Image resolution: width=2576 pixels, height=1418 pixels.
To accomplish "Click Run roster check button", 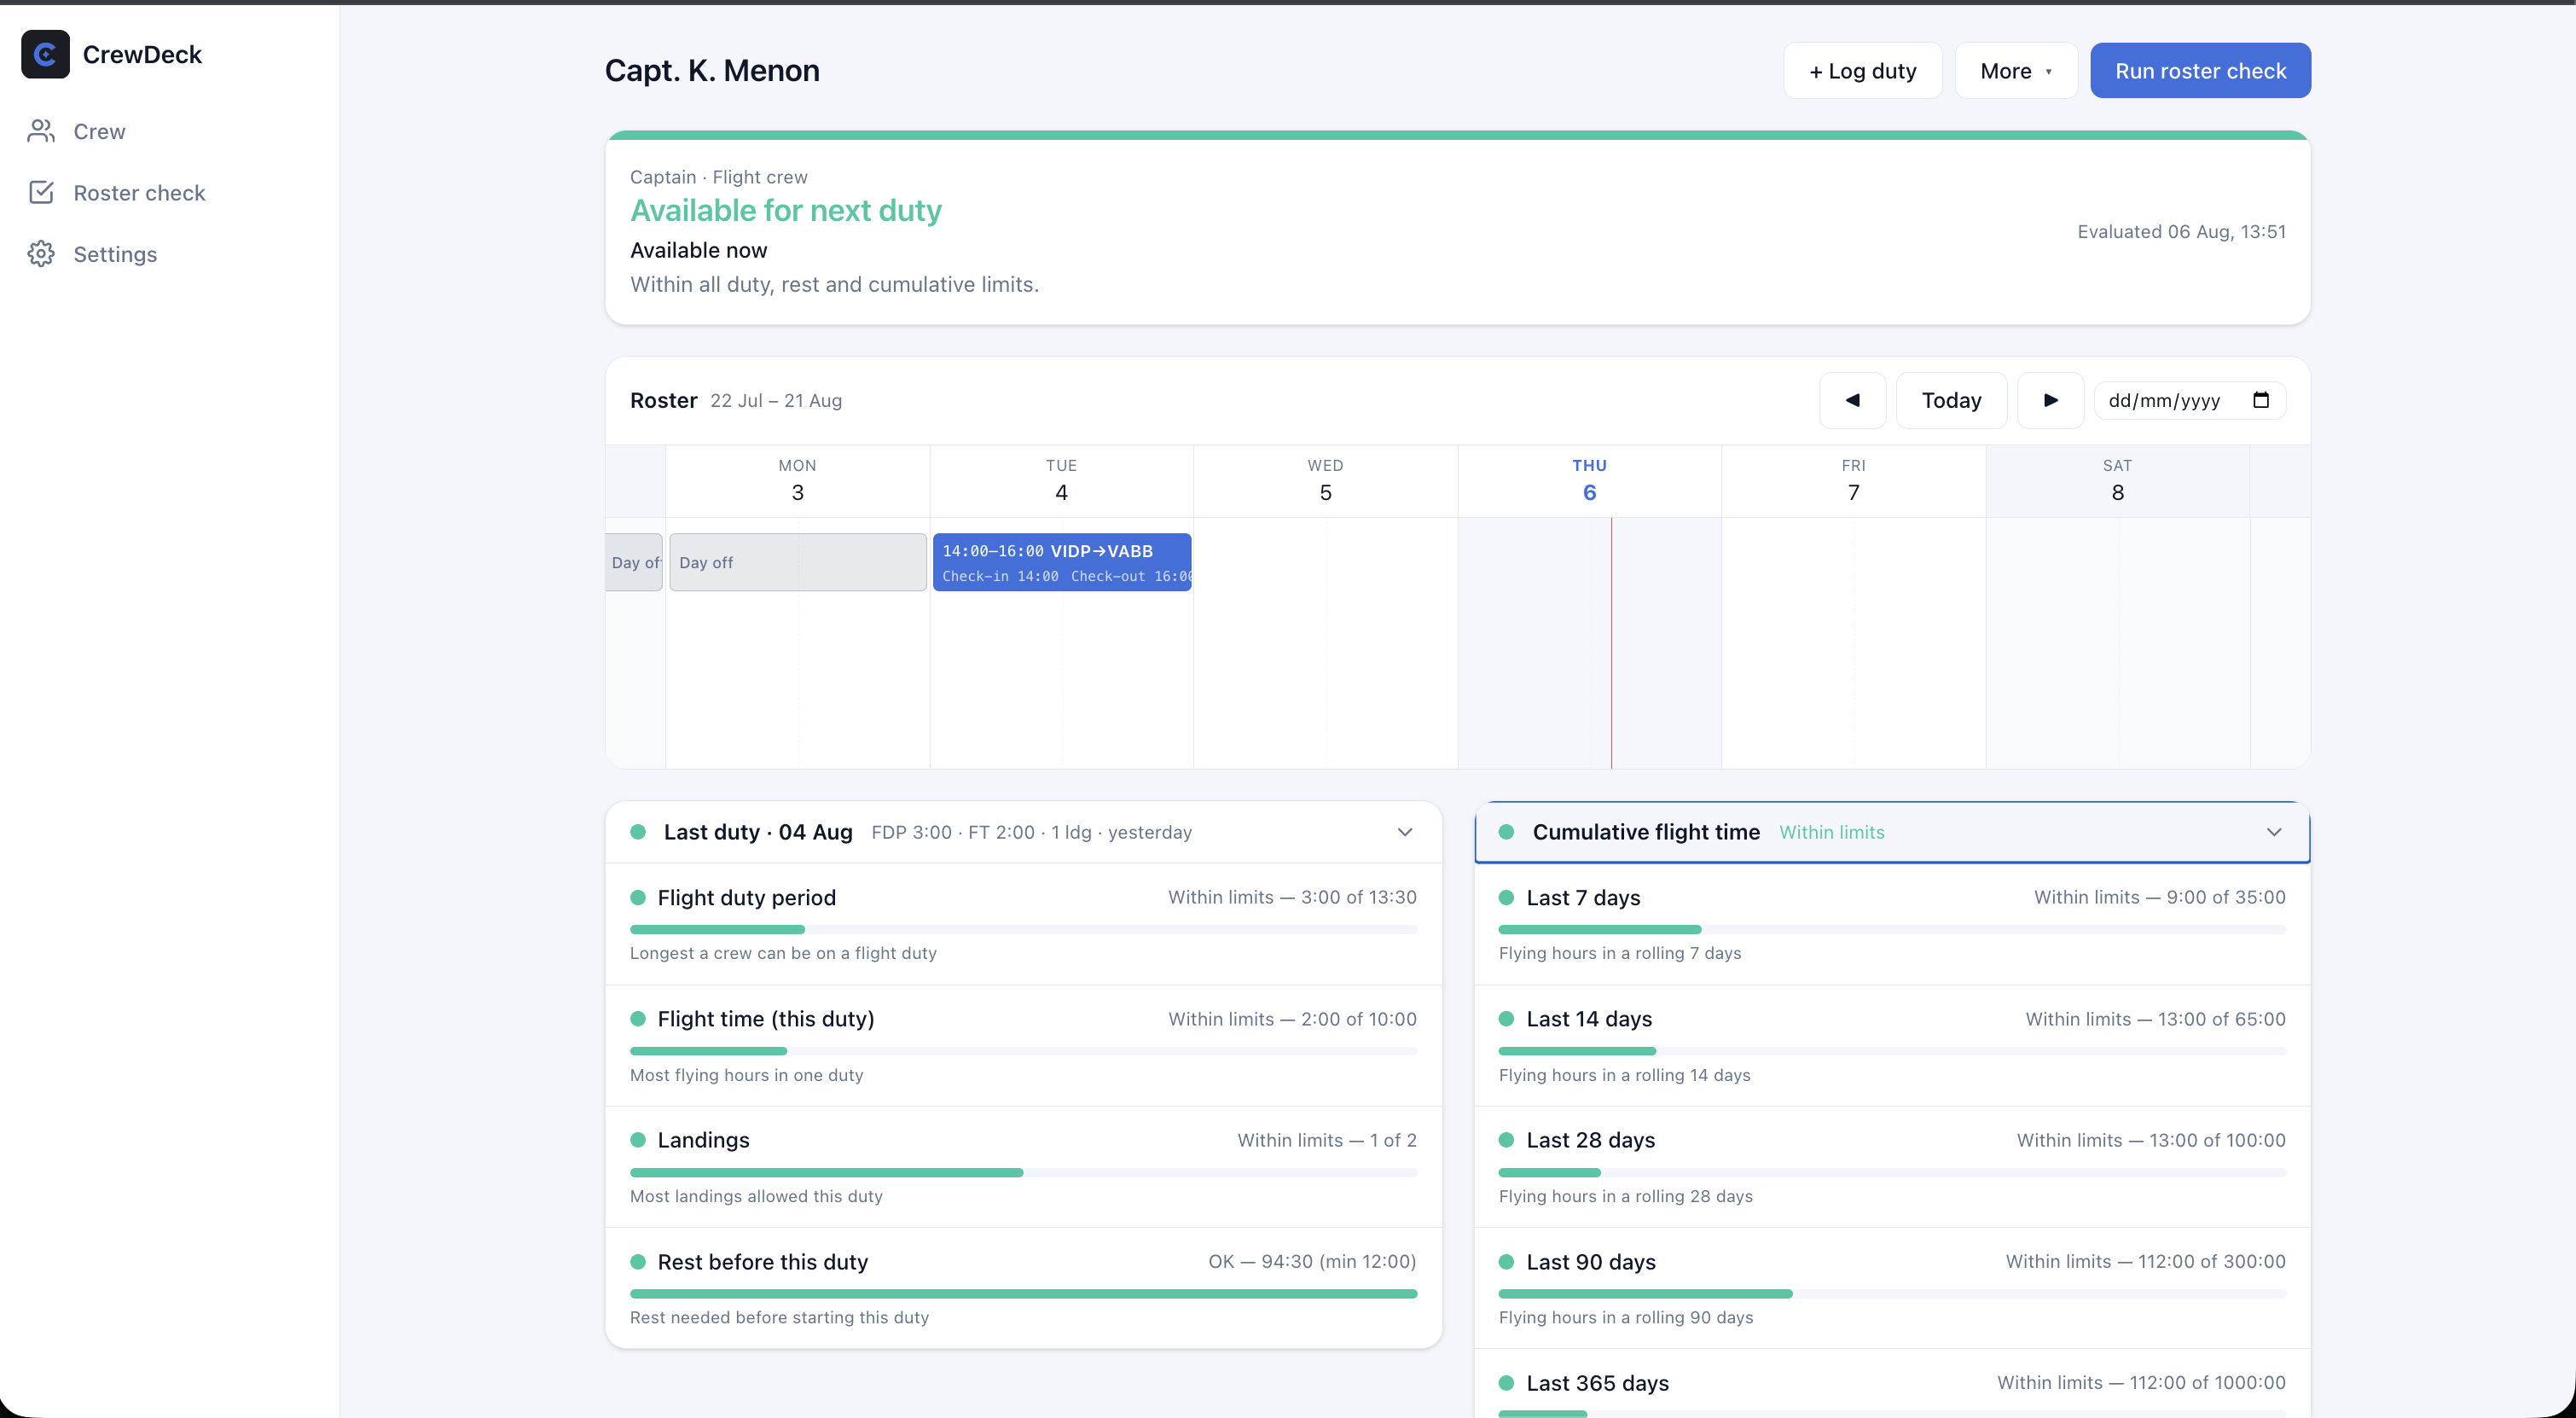I will (x=2200, y=70).
